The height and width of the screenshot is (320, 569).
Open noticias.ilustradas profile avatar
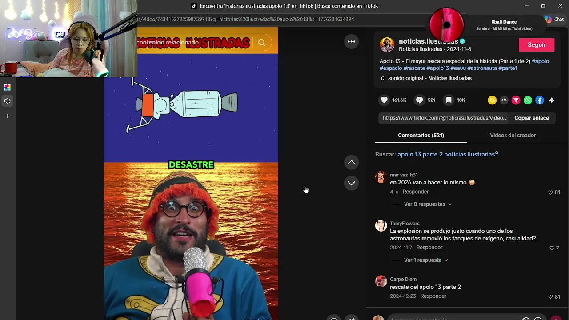[x=387, y=45]
